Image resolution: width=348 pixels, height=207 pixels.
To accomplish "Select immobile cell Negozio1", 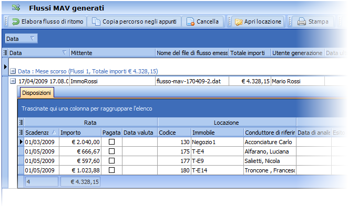I will coord(217,142).
